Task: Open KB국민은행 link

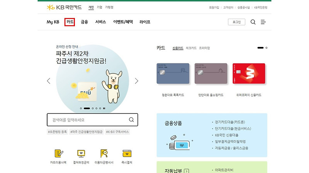Action: [x=260, y=7]
